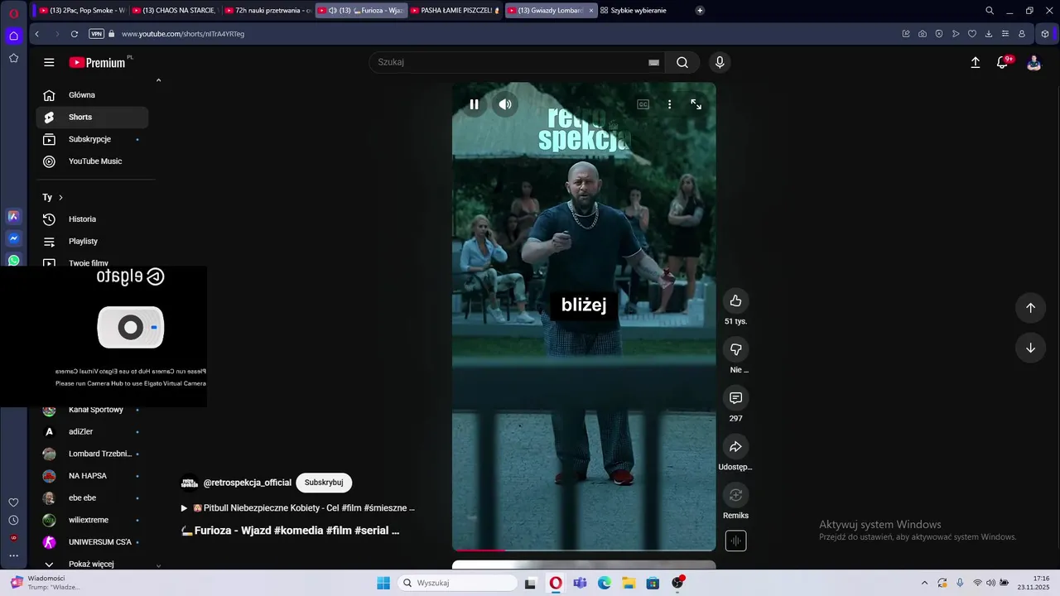Open a new browser tab with plus
The height and width of the screenshot is (596, 1060).
pos(700,11)
